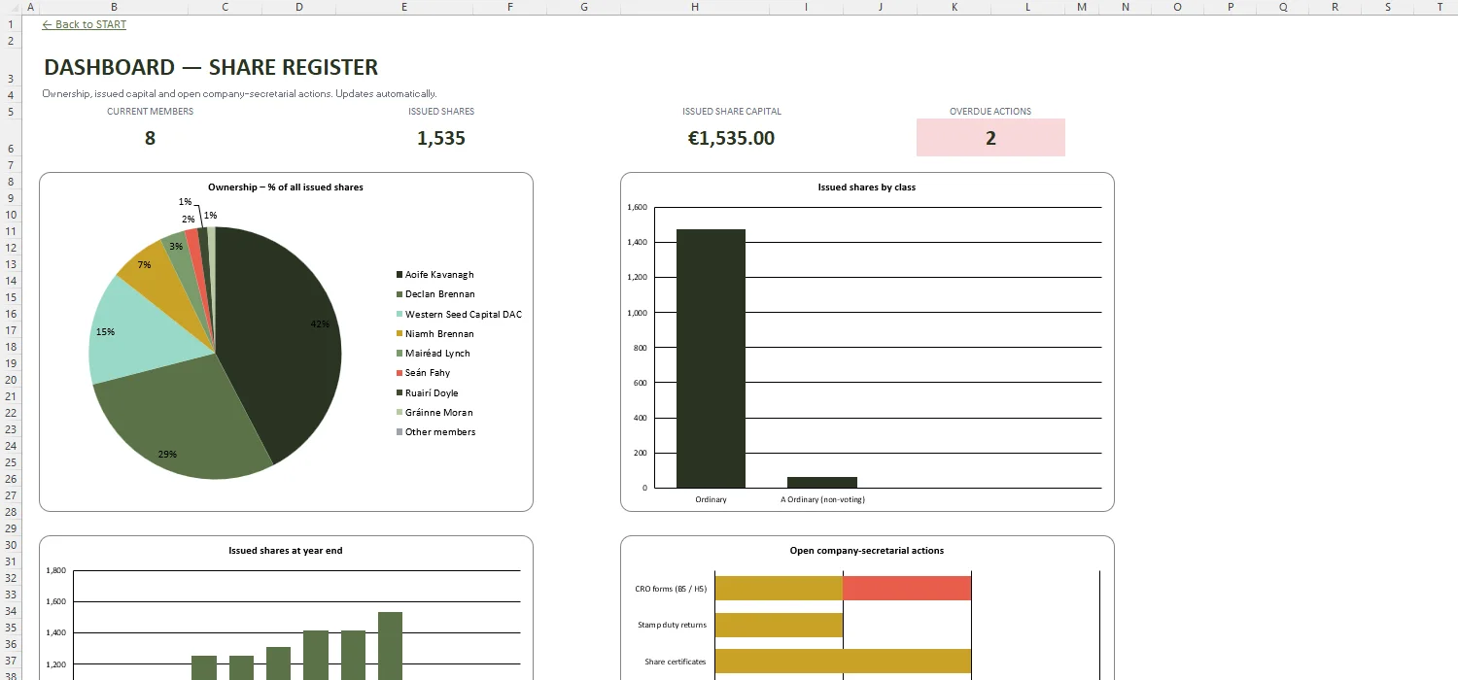Select the issued shares value 1,535
The image size is (1458, 680).
pos(441,138)
